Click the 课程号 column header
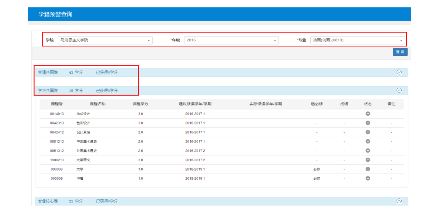This screenshot has height=214, width=432. (x=56, y=104)
